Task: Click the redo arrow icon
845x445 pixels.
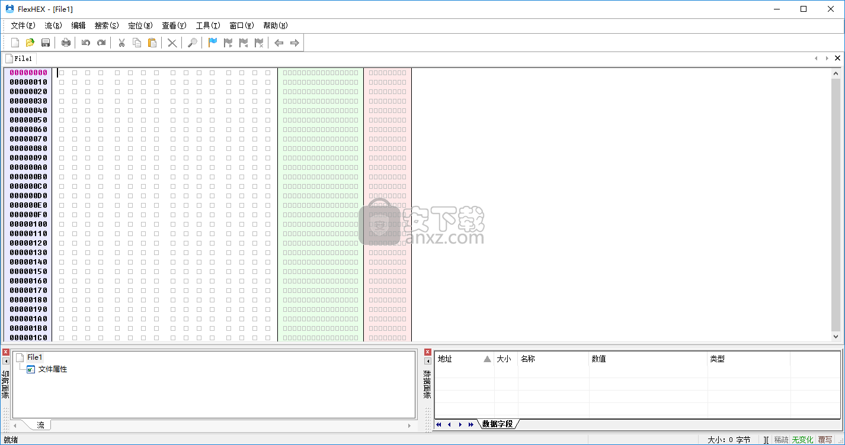Action: pos(101,43)
